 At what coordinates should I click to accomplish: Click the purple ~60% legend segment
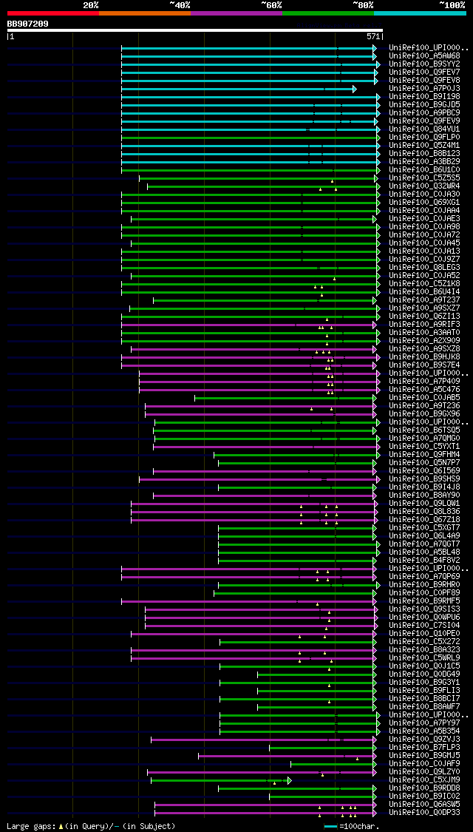236,13
